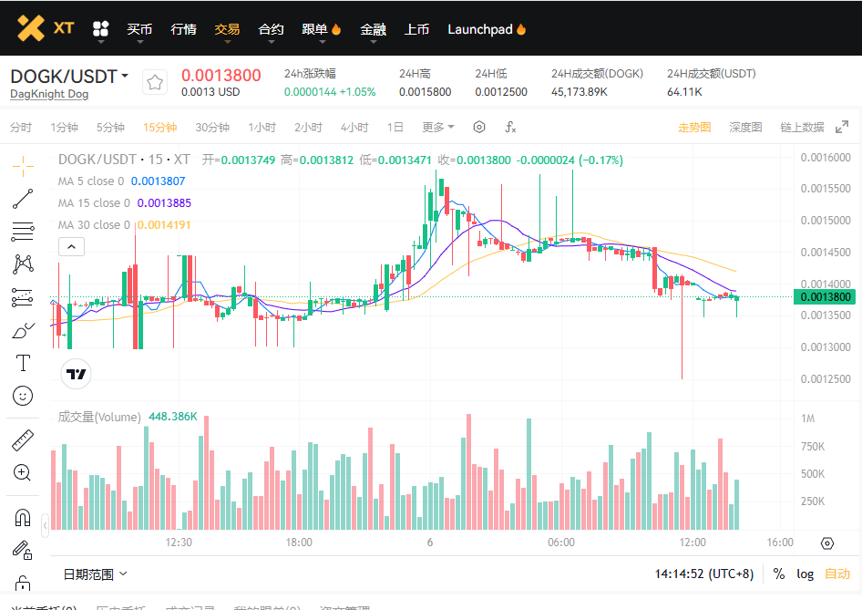This screenshot has width=862, height=610.
Task: Enable log scale on the chart
Action: point(806,574)
